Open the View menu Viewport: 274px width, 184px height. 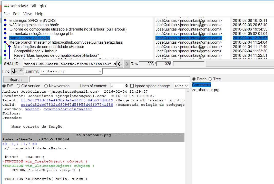[27, 14]
